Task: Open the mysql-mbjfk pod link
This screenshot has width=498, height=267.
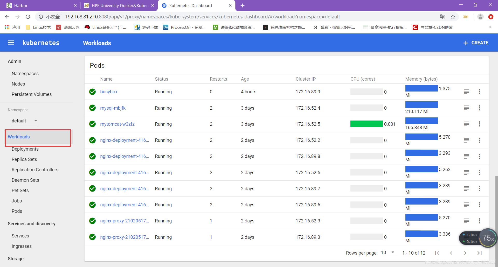Action: [113, 108]
